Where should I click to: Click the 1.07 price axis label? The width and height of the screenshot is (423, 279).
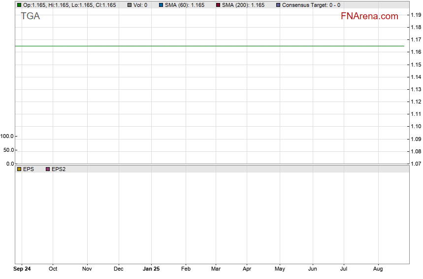[415, 164]
